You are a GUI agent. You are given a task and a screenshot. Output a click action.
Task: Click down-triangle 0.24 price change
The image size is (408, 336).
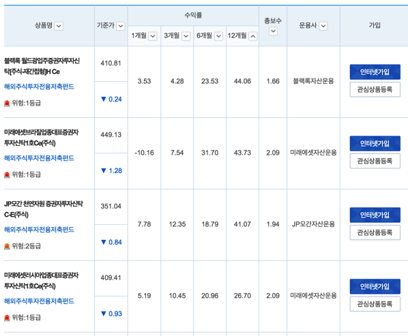pyautogui.click(x=111, y=100)
